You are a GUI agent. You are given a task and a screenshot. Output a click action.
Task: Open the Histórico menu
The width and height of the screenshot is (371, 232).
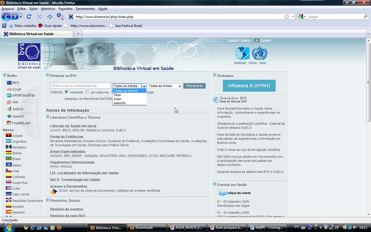tap(48, 9)
